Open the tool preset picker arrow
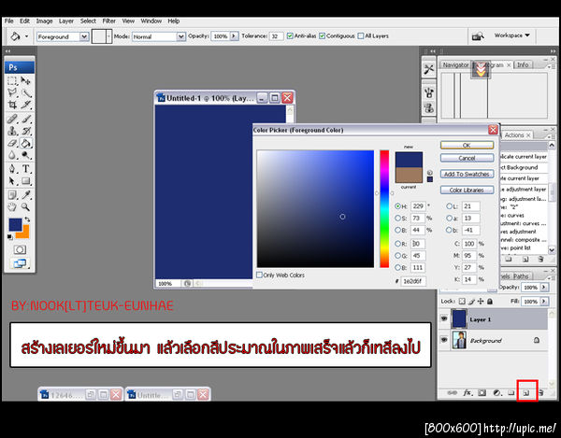 [x=26, y=36]
